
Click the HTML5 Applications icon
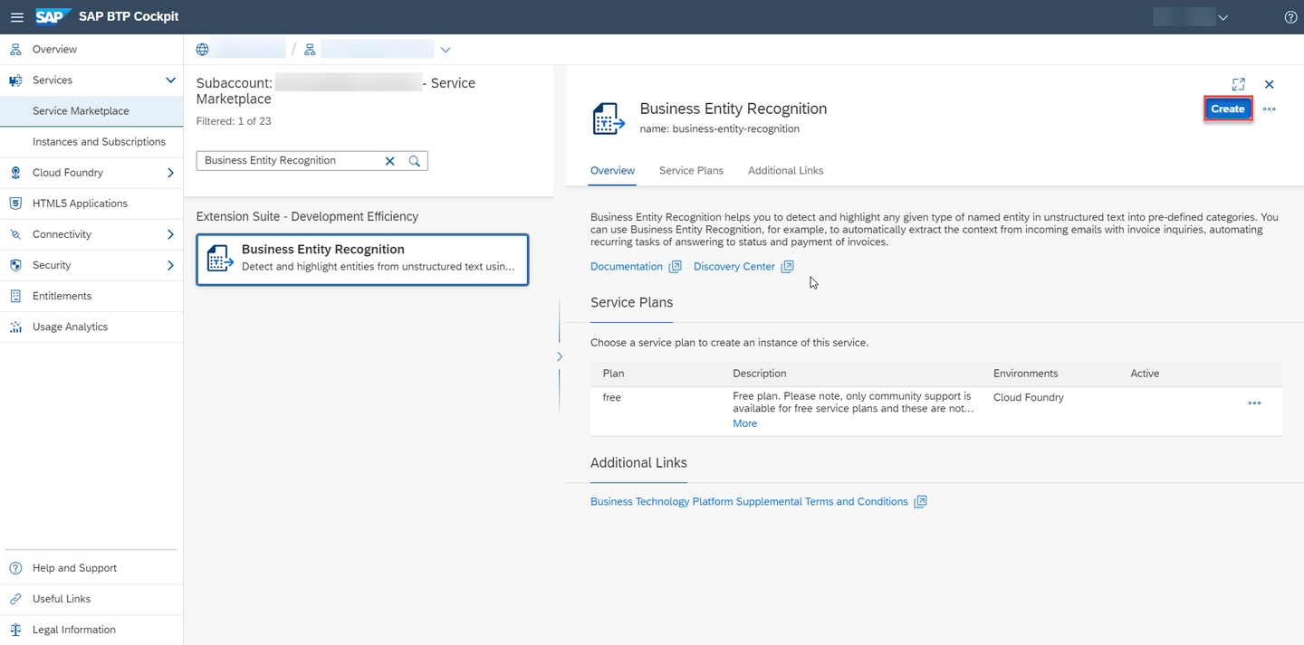15,203
